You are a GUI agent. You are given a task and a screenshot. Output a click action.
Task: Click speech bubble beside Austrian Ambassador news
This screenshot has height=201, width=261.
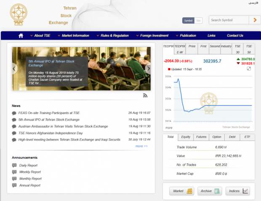click(14, 127)
